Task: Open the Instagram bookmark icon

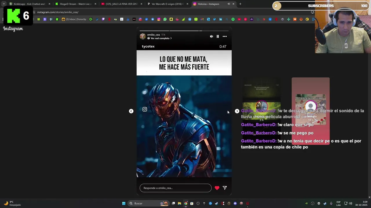Action: tap(159, 19)
